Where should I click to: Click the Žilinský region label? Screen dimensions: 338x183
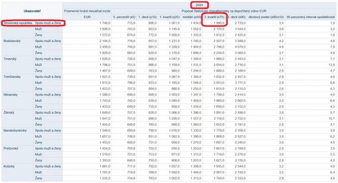point(8,112)
